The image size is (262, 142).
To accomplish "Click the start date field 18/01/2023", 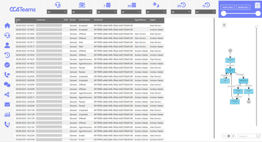I will [x=227, y=8].
